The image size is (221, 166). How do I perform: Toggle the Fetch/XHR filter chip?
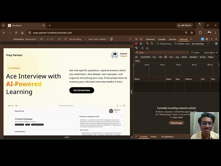[x=145, y=57]
